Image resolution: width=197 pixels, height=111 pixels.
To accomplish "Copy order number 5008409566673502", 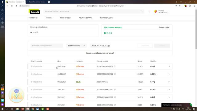I will click(x=115, y=89).
